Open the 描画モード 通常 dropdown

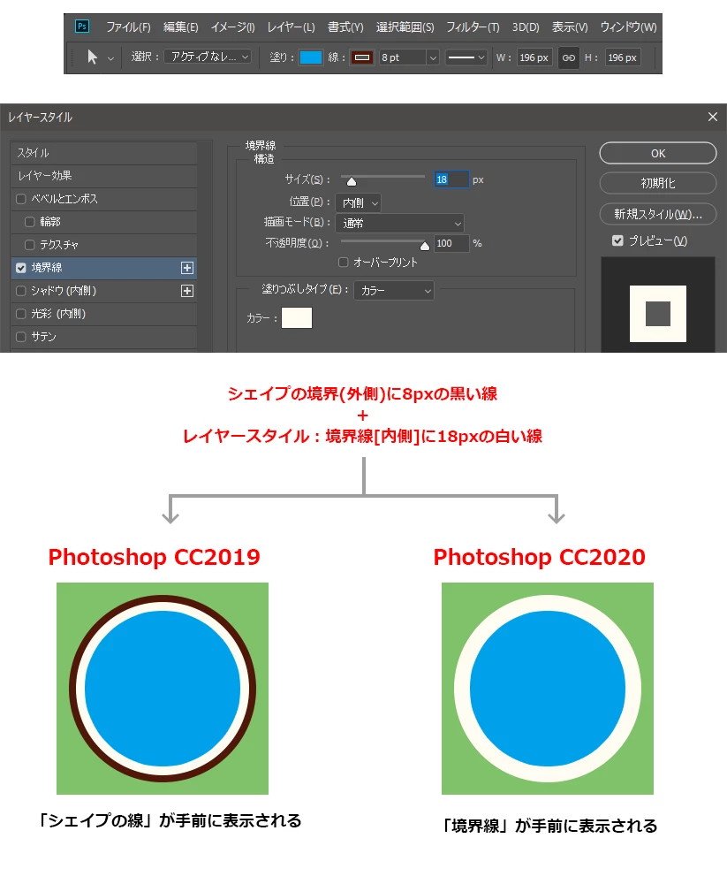[399, 224]
